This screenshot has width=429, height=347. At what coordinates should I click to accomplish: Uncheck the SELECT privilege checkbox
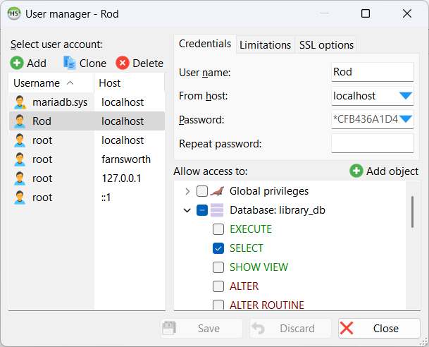(218, 248)
